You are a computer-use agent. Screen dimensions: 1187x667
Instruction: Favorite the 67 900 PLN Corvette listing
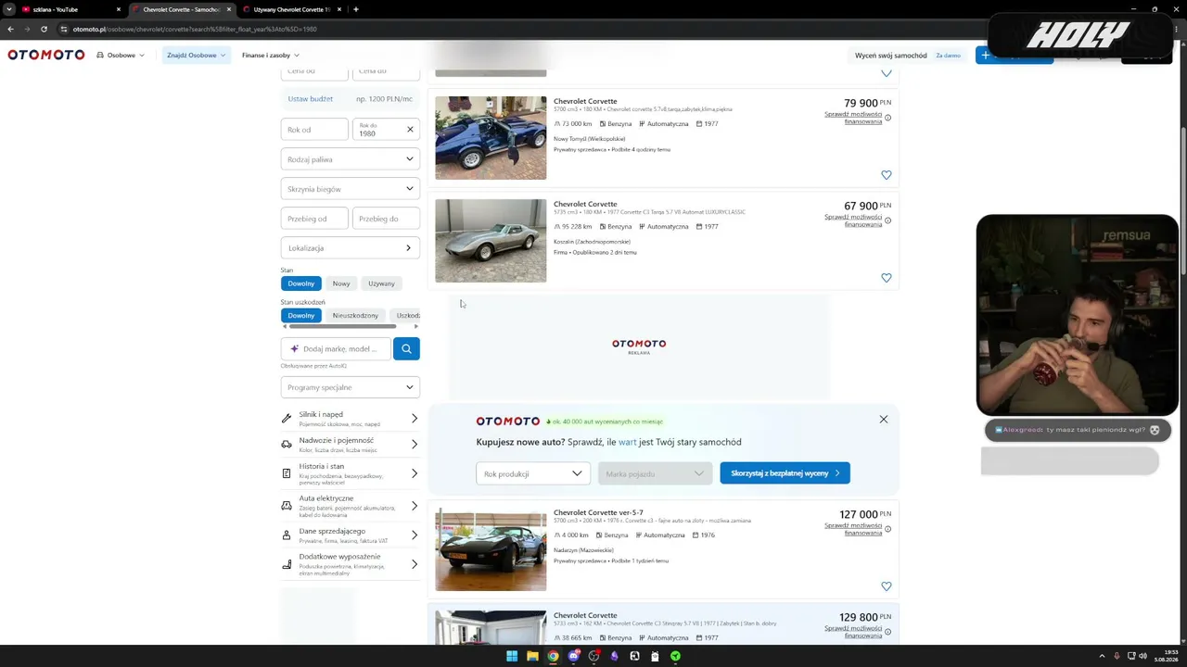[887, 278]
